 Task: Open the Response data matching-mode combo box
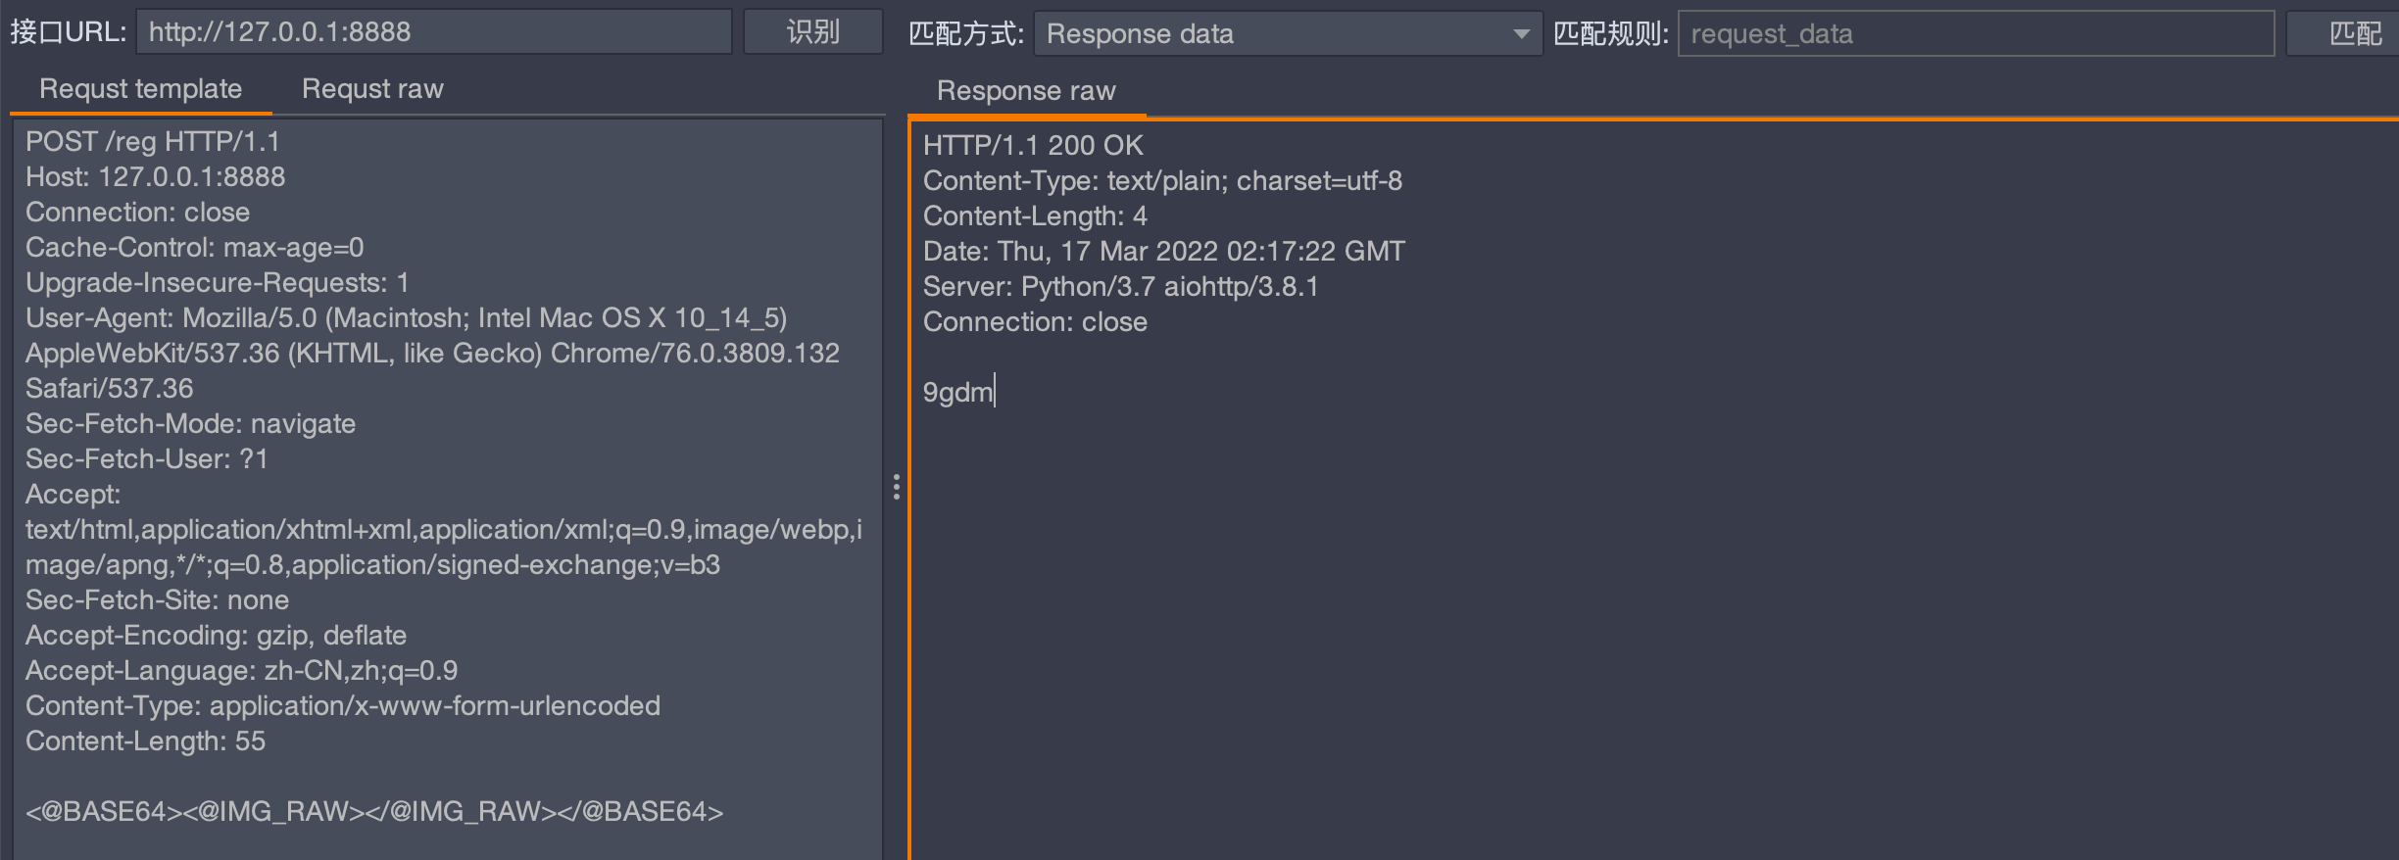tap(1274, 34)
